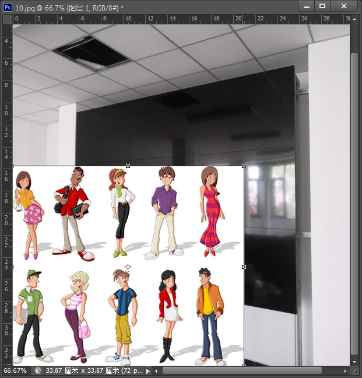Click the vertical scrollbar thumb
The height and width of the screenshot is (378, 362).
pyautogui.click(x=354, y=204)
